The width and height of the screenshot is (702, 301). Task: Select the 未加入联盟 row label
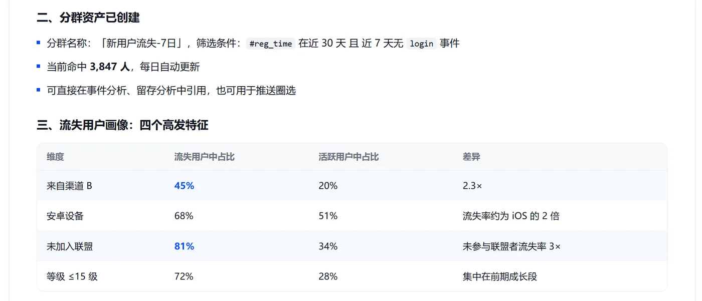[70, 246]
